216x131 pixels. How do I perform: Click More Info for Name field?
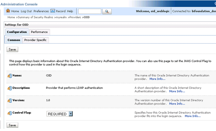coord(157,79)
